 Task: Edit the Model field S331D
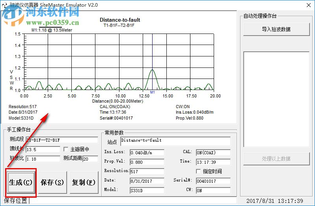(x=147, y=191)
